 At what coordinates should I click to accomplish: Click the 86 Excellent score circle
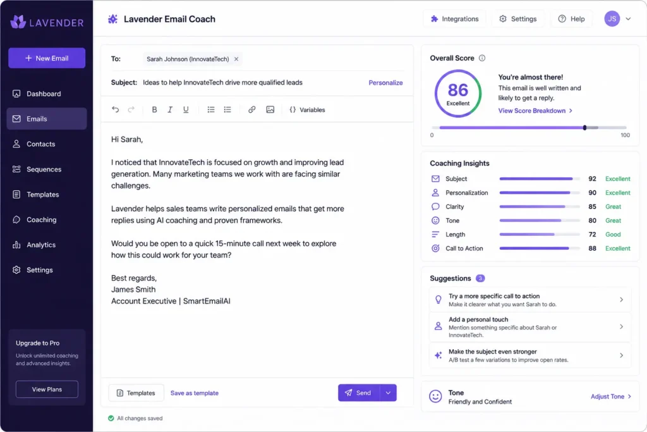pos(458,94)
